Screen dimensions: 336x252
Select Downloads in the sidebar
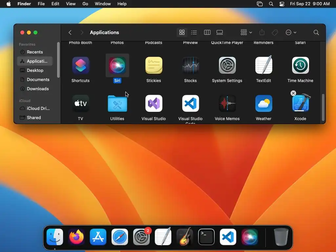tap(35, 89)
